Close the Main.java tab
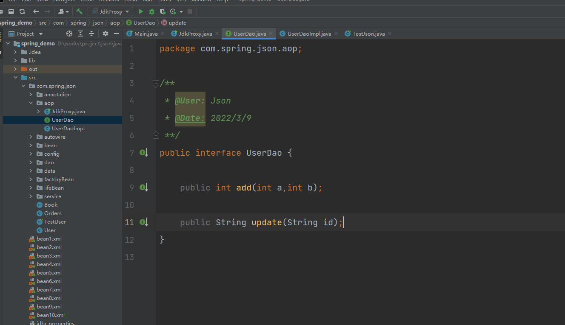This screenshot has width=565, height=325. click(163, 34)
